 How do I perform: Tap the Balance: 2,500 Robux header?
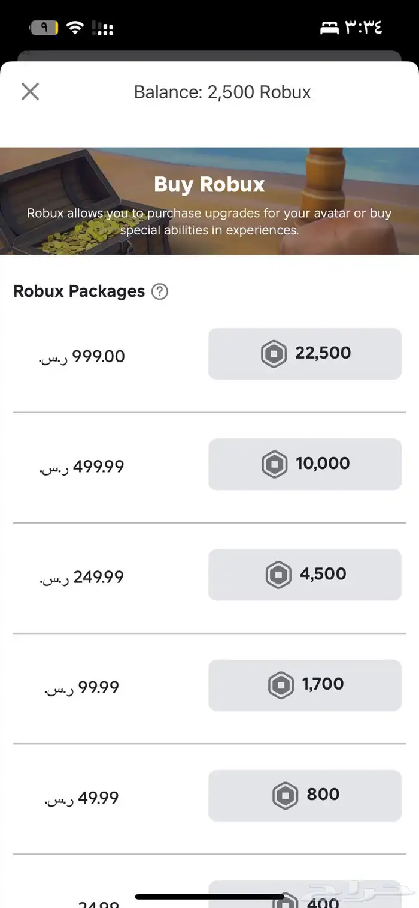tap(222, 92)
